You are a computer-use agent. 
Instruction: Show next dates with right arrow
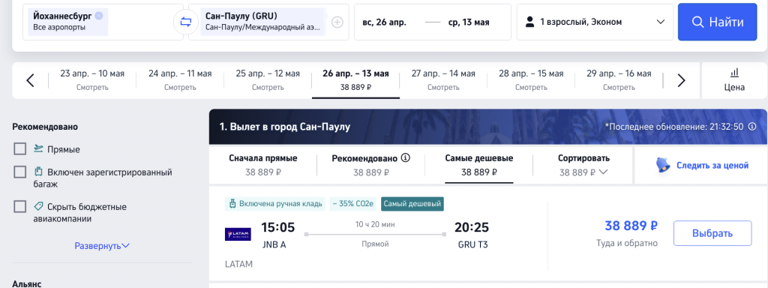681,80
